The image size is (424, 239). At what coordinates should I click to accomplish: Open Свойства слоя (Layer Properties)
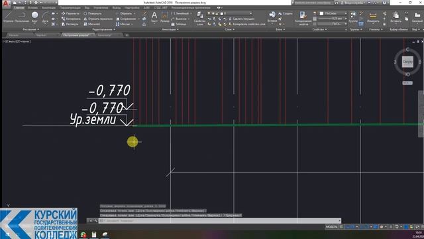200,19
